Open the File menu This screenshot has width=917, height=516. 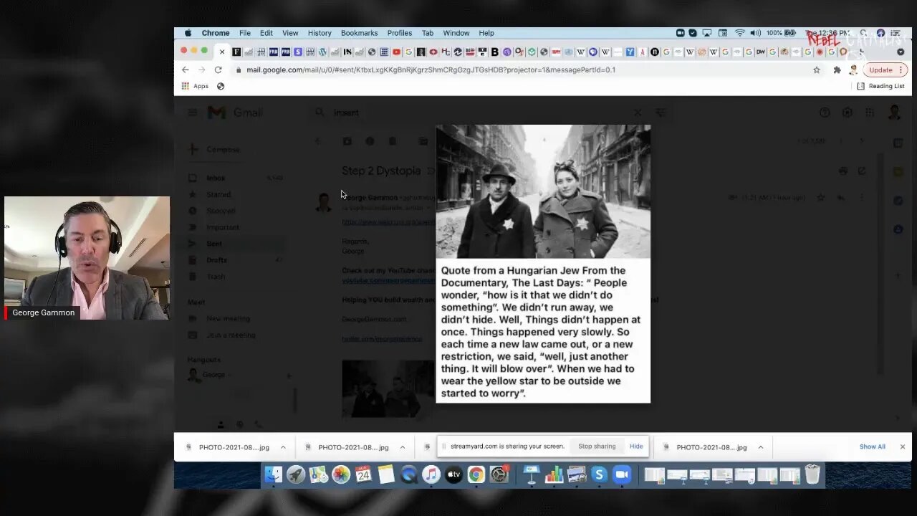pyautogui.click(x=245, y=33)
